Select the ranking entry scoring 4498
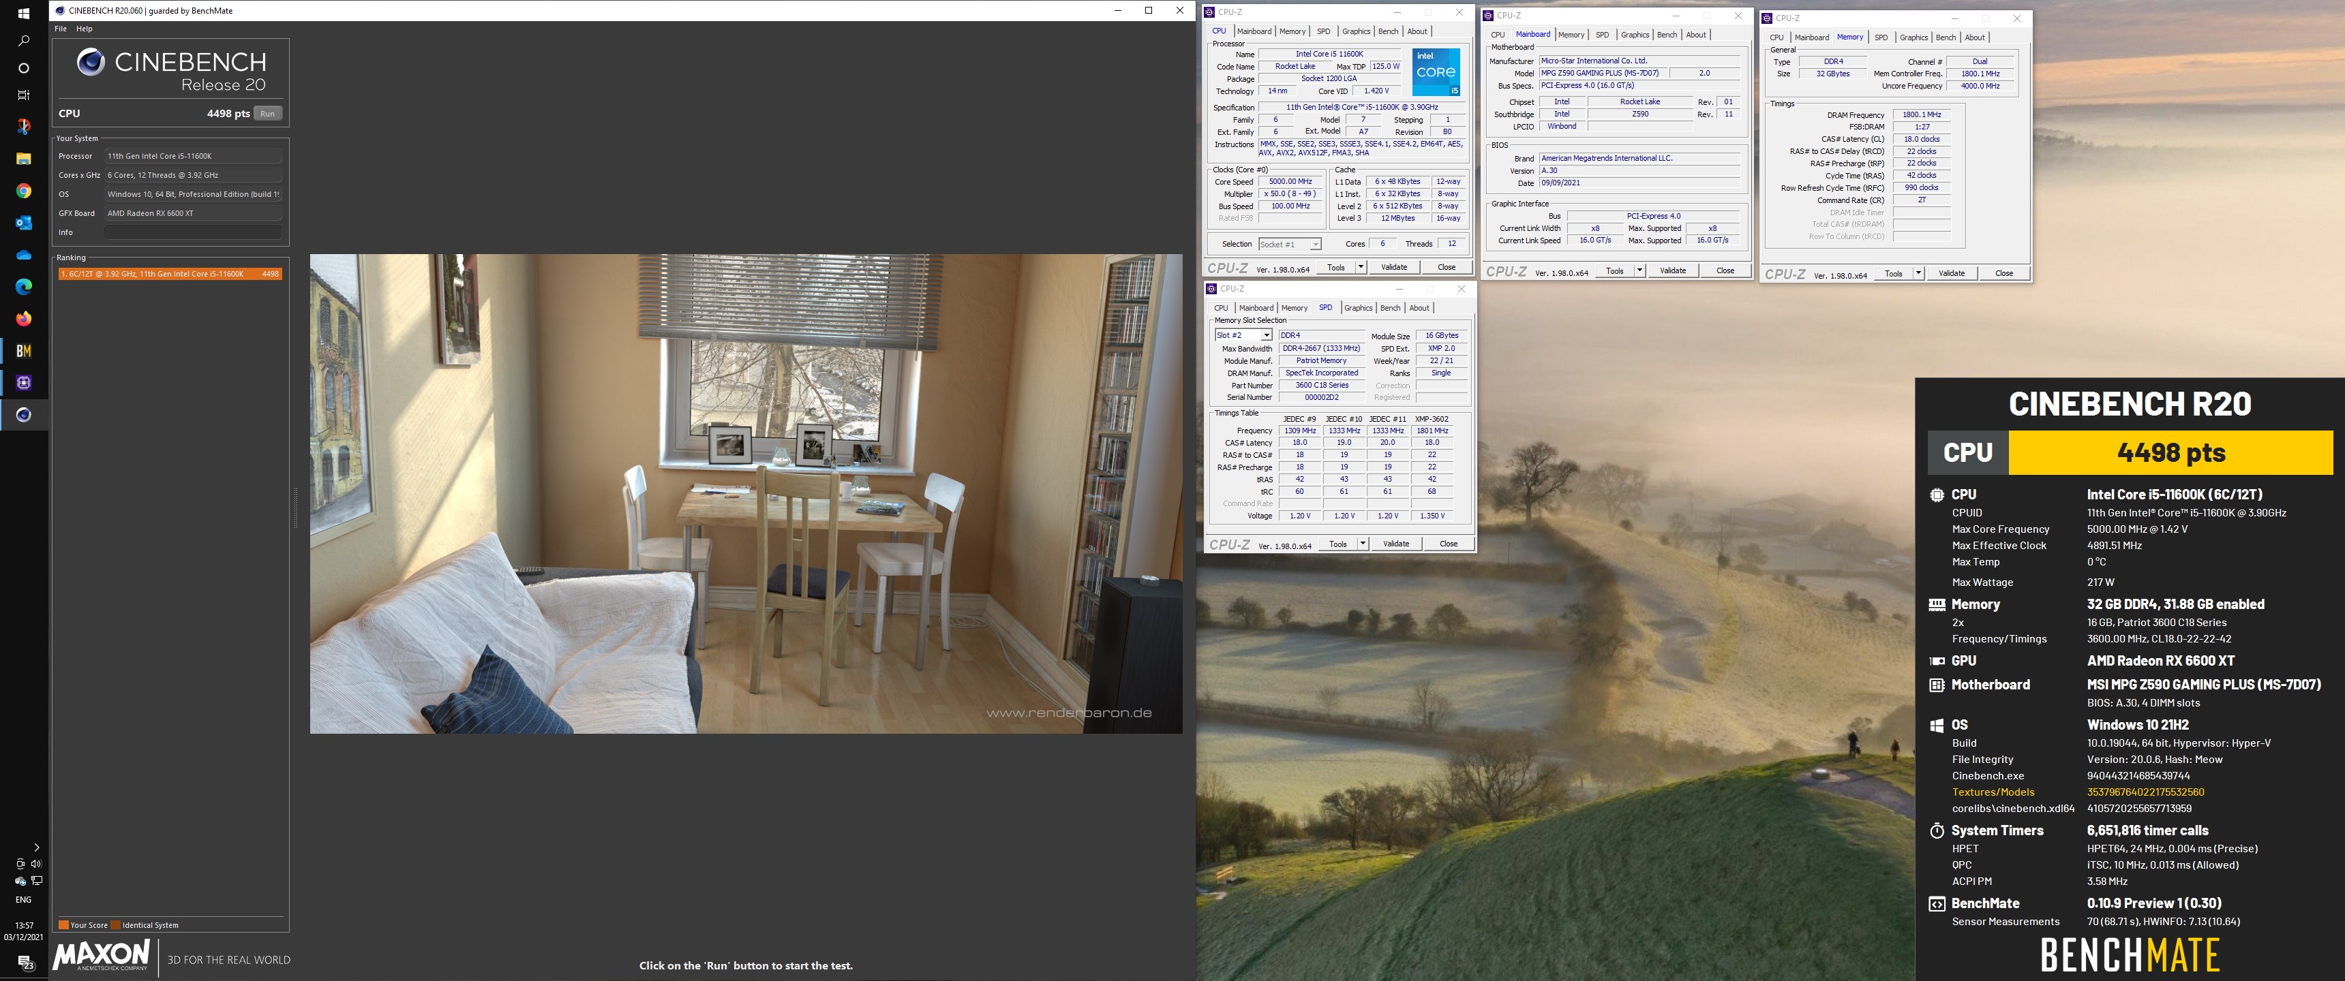 [x=170, y=274]
